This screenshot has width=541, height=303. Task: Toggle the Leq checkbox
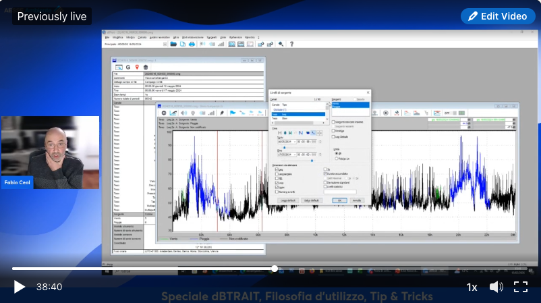(x=277, y=170)
